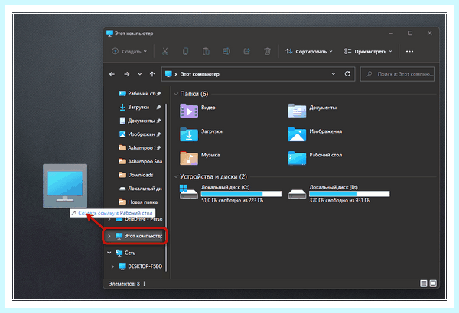Click the window title bar computer icon
This screenshot has height=313, width=459.
[x=109, y=34]
